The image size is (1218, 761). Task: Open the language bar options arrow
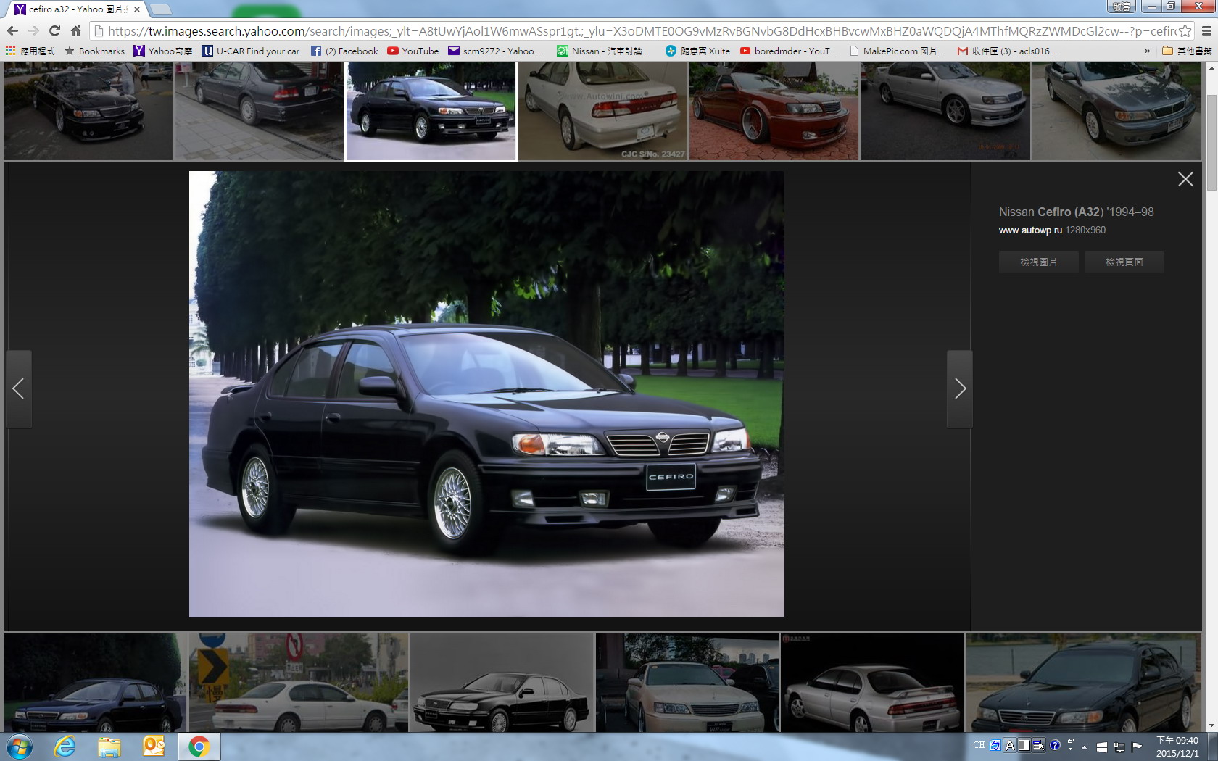[1071, 749]
